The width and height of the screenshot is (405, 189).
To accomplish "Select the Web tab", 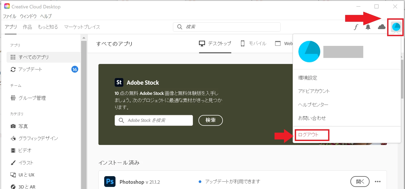I will [284, 44].
